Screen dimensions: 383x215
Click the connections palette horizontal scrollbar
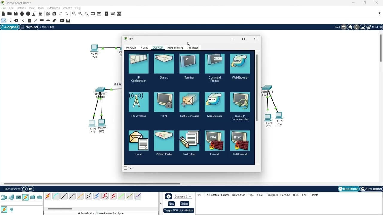[60, 209]
